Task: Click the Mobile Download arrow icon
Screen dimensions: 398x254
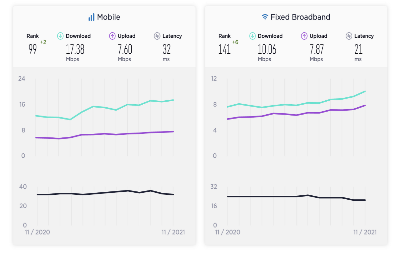Action: coord(60,36)
